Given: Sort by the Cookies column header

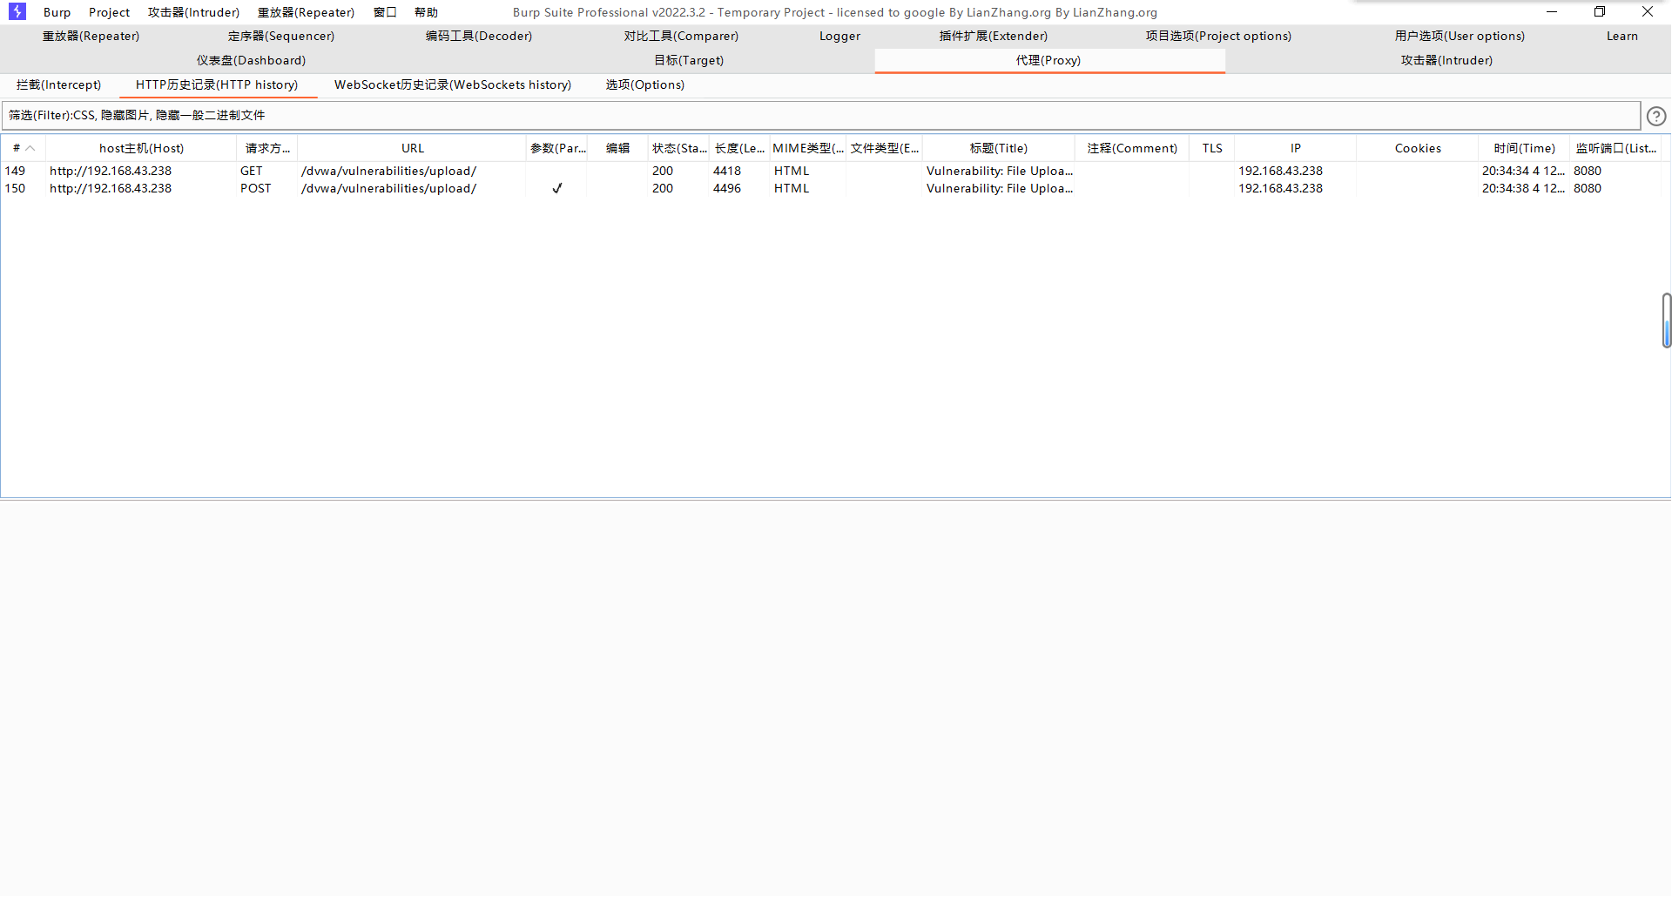Looking at the screenshot, I should pos(1418,148).
